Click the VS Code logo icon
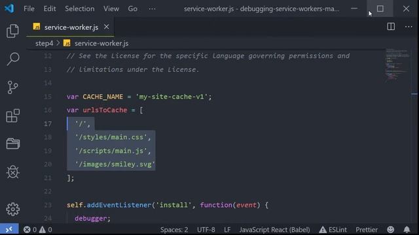Viewport: 419px width, 235px height. tap(9, 8)
